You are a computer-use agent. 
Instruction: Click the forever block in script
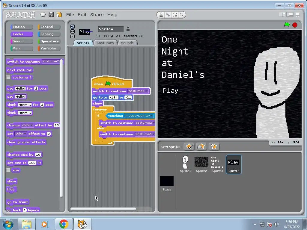(x=100, y=109)
